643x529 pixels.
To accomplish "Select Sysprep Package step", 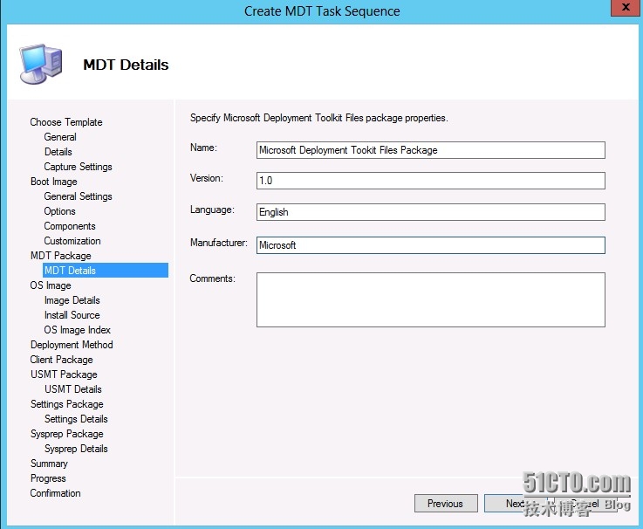I will [67, 434].
